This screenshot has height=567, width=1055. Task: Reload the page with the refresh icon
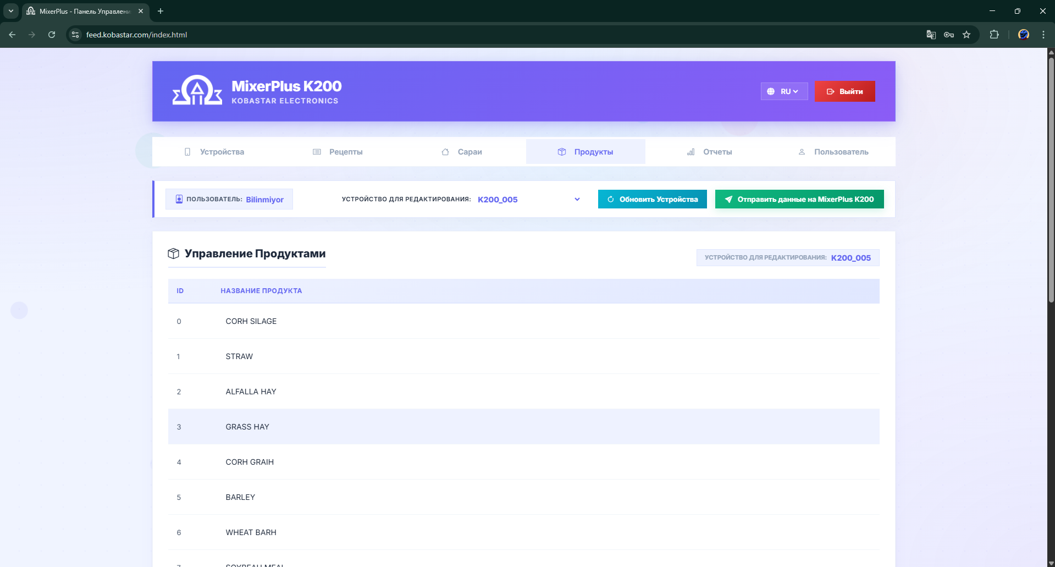pyautogui.click(x=52, y=35)
